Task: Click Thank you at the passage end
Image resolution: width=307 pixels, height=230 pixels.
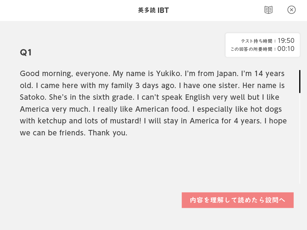Action: 108,133
